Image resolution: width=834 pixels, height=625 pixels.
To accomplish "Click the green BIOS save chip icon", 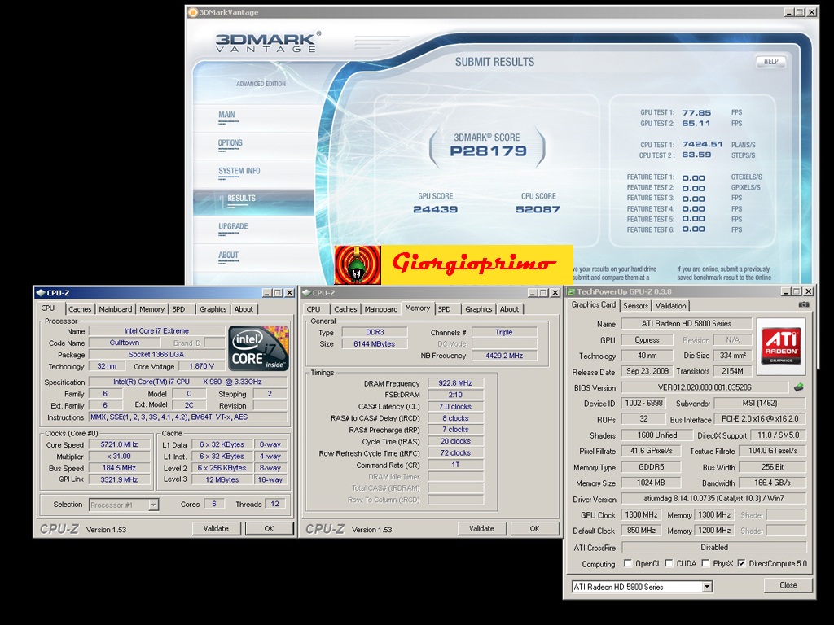I will click(x=798, y=387).
